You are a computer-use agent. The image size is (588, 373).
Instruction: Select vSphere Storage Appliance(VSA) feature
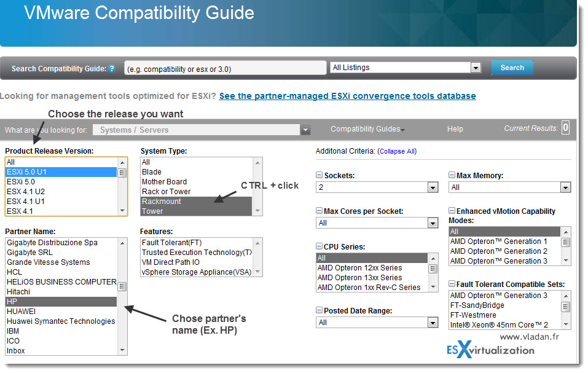click(x=197, y=272)
